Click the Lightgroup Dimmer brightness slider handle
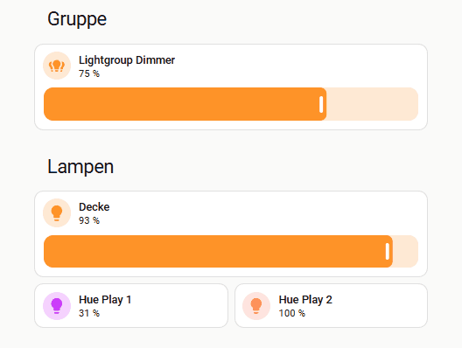This screenshot has width=462, height=348. [x=321, y=104]
